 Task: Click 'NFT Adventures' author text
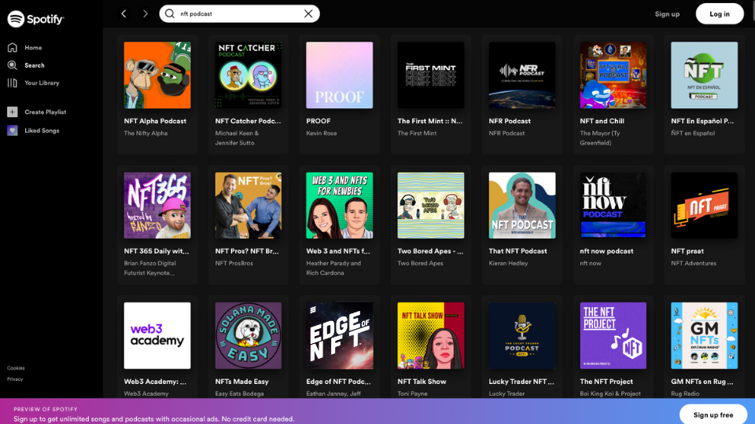pos(694,263)
